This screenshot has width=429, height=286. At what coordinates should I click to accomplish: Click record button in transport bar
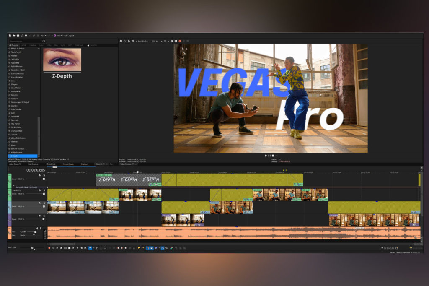point(49,248)
